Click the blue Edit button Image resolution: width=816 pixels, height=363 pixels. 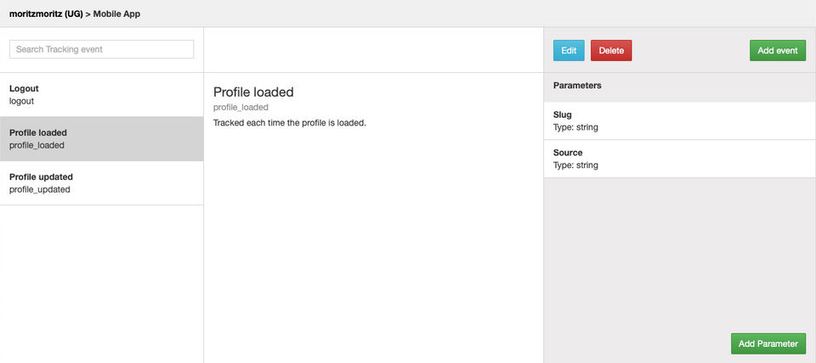click(x=569, y=51)
